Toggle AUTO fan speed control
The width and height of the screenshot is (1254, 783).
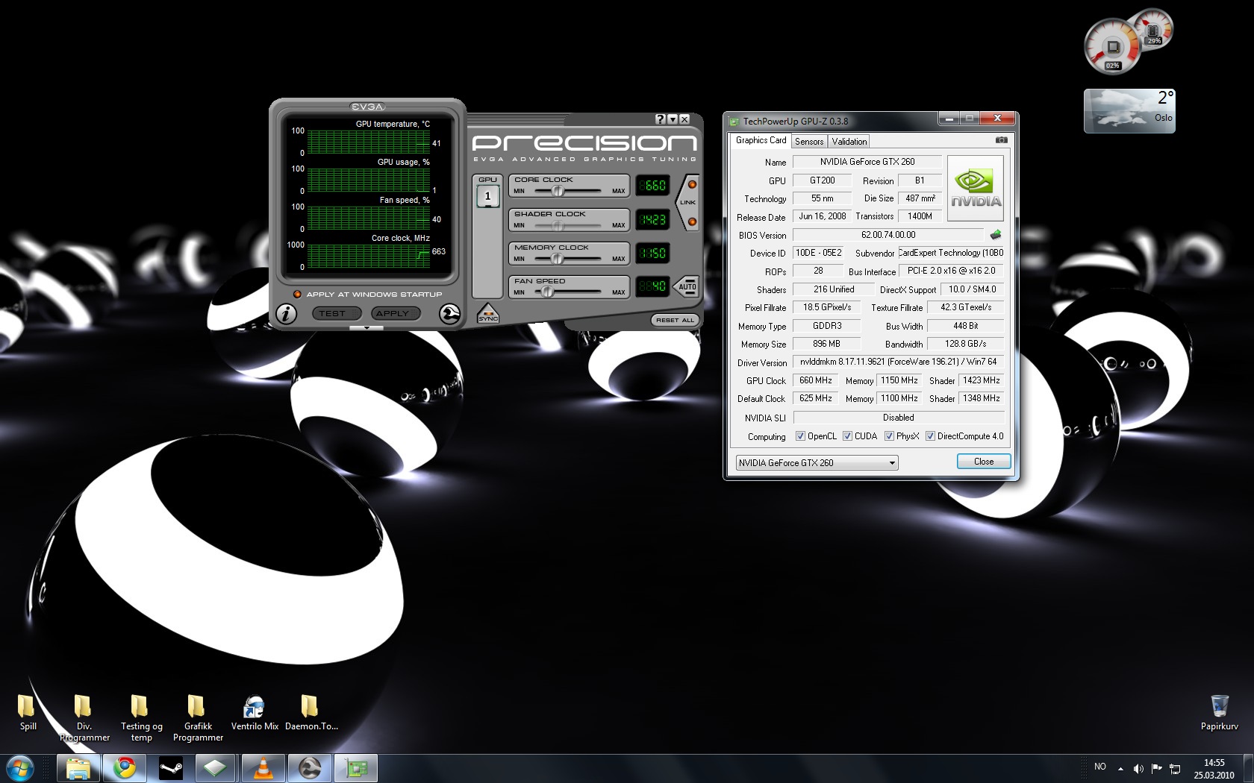687,286
